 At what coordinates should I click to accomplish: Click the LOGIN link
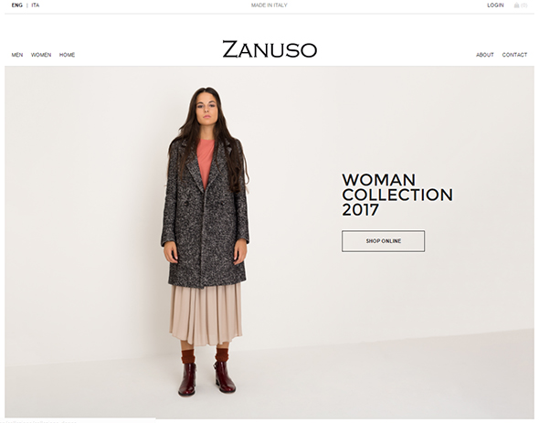tap(495, 5)
